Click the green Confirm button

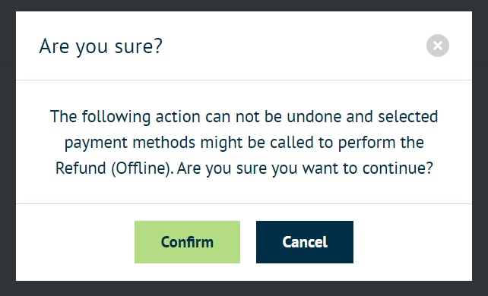[x=187, y=242]
